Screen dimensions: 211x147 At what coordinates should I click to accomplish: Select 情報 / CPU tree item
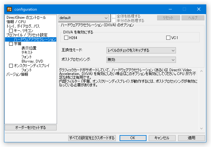(x=16, y=22)
